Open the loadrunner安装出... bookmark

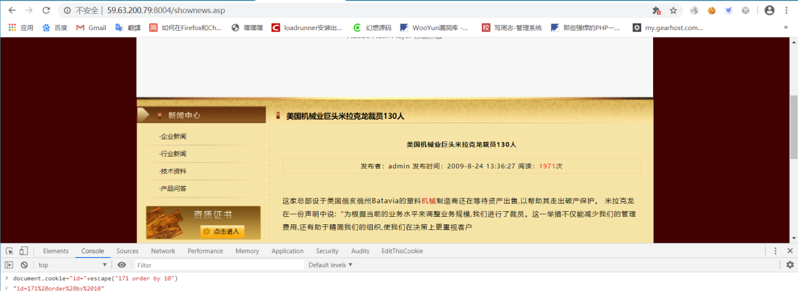307,28
